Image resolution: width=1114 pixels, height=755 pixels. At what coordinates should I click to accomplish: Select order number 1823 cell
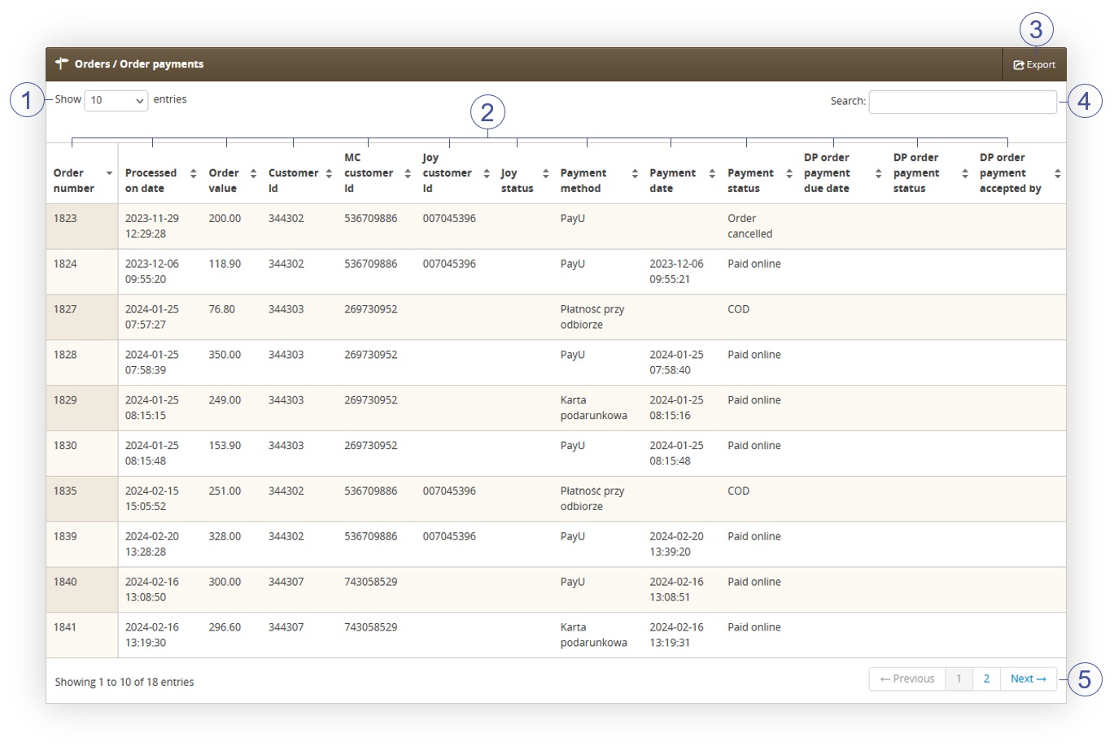[x=82, y=226]
